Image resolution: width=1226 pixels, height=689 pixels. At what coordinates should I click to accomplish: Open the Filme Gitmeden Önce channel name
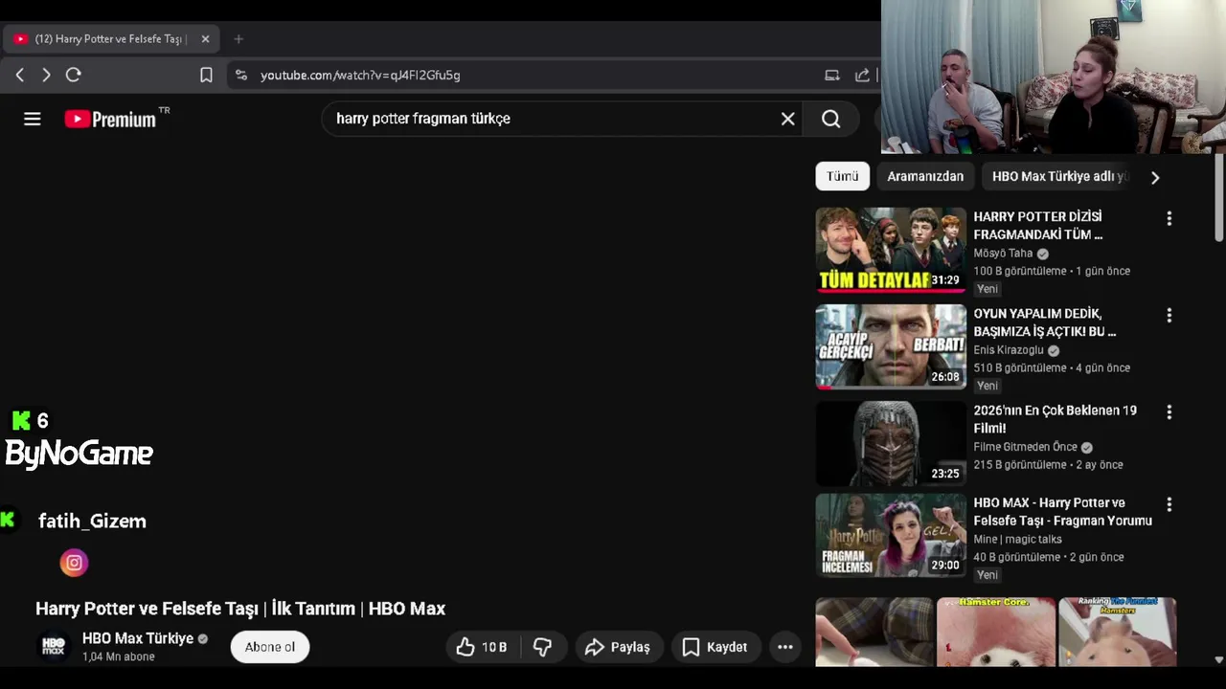click(x=1025, y=447)
